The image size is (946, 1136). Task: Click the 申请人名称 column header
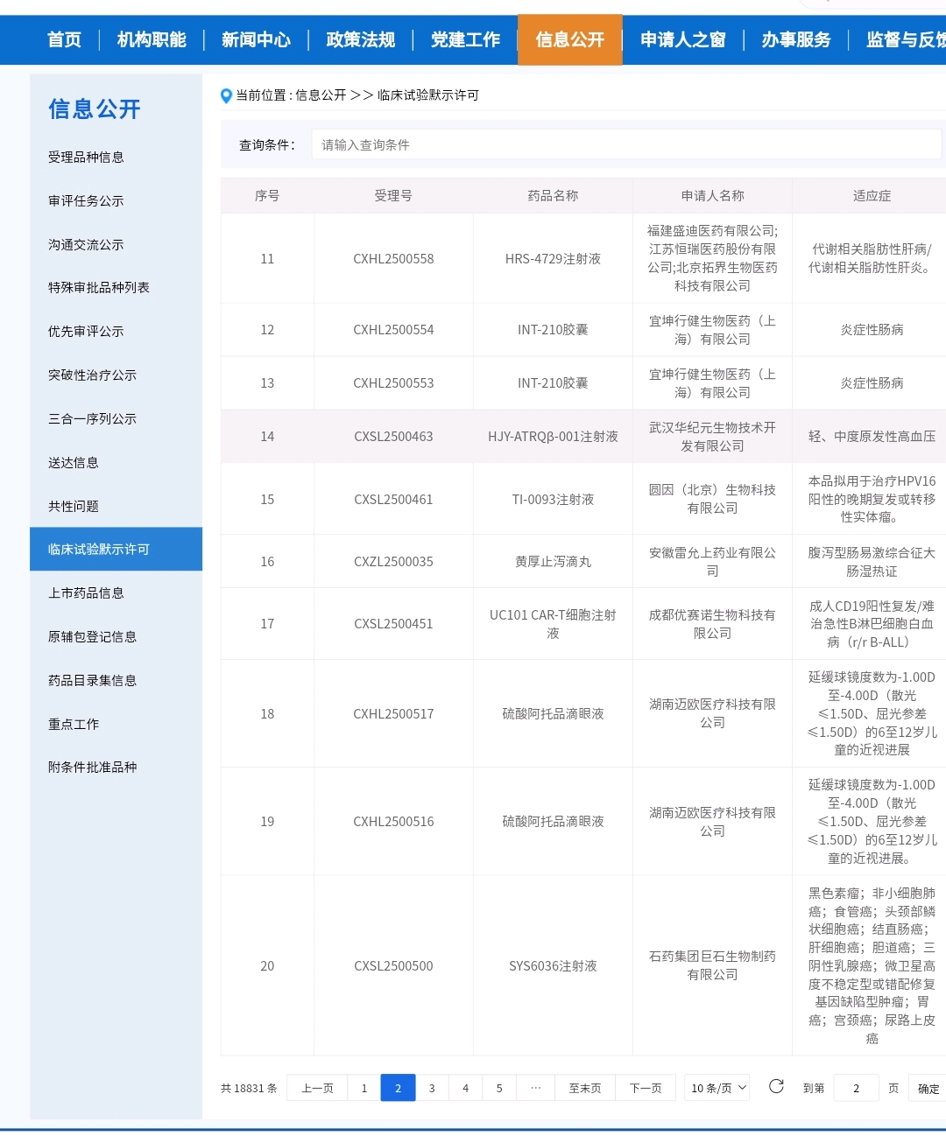pyautogui.click(x=712, y=196)
